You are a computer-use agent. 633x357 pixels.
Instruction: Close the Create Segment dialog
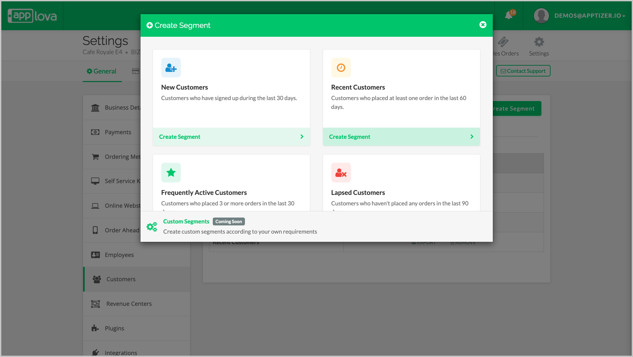pos(483,25)
